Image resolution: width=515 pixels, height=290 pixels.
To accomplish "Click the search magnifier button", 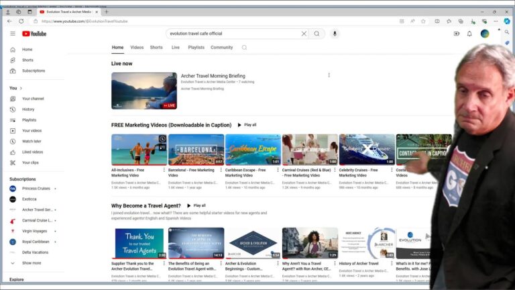I will click(x=317, y=34).
